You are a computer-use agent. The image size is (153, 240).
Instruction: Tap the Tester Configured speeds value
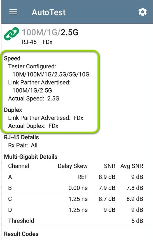[x=51, y=74]
